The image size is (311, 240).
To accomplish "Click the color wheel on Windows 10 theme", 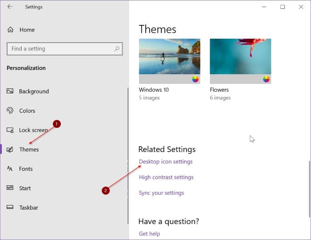I will click(195, 79).
